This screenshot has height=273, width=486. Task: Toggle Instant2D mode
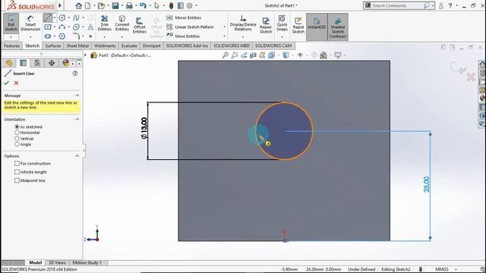pos(317,27)
